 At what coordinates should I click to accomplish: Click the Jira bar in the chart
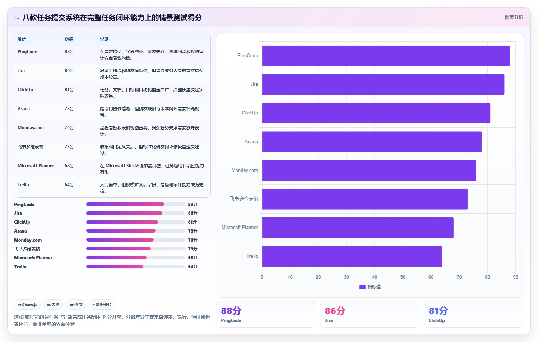point(383,84)
